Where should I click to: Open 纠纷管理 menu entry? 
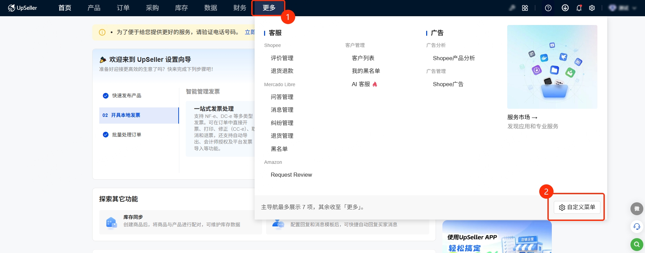[282, 123]
